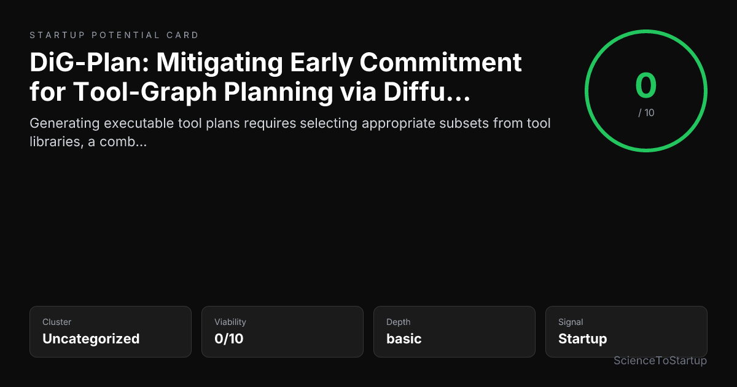Click the 'basic' depth value
The height and width of the screenshot is (387, 737).
point(404,338)
